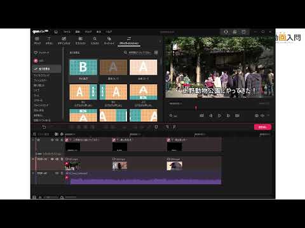The width and height of the screenshot is (305, 228).
Task: Select the third text clip on the text track
Action: click(x=194, y=144)
